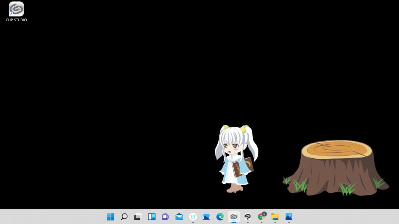This screenshot has height=224, width=399.
Task: Launch the active CLIP STUDIO app in the taskbar
Action: (234, 217)
